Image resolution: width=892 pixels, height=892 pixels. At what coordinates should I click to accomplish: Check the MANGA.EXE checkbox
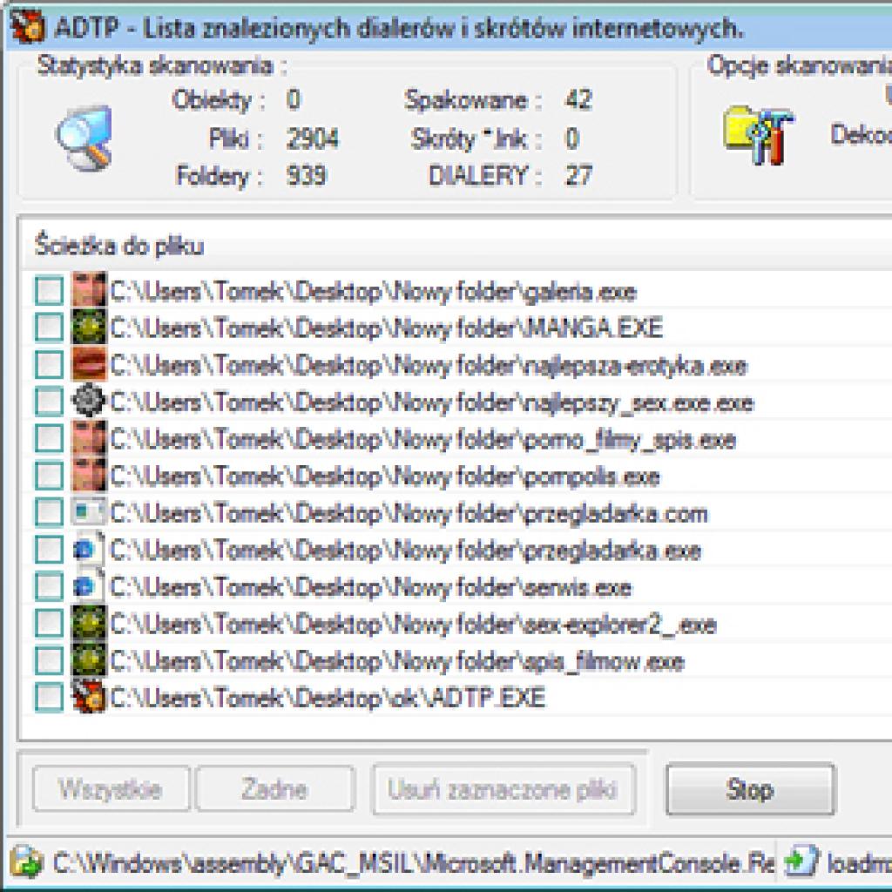click(x=49, y=328)
